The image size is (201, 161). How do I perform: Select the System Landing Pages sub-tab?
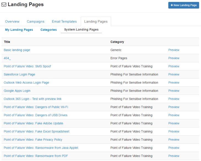tap(81, 29)
